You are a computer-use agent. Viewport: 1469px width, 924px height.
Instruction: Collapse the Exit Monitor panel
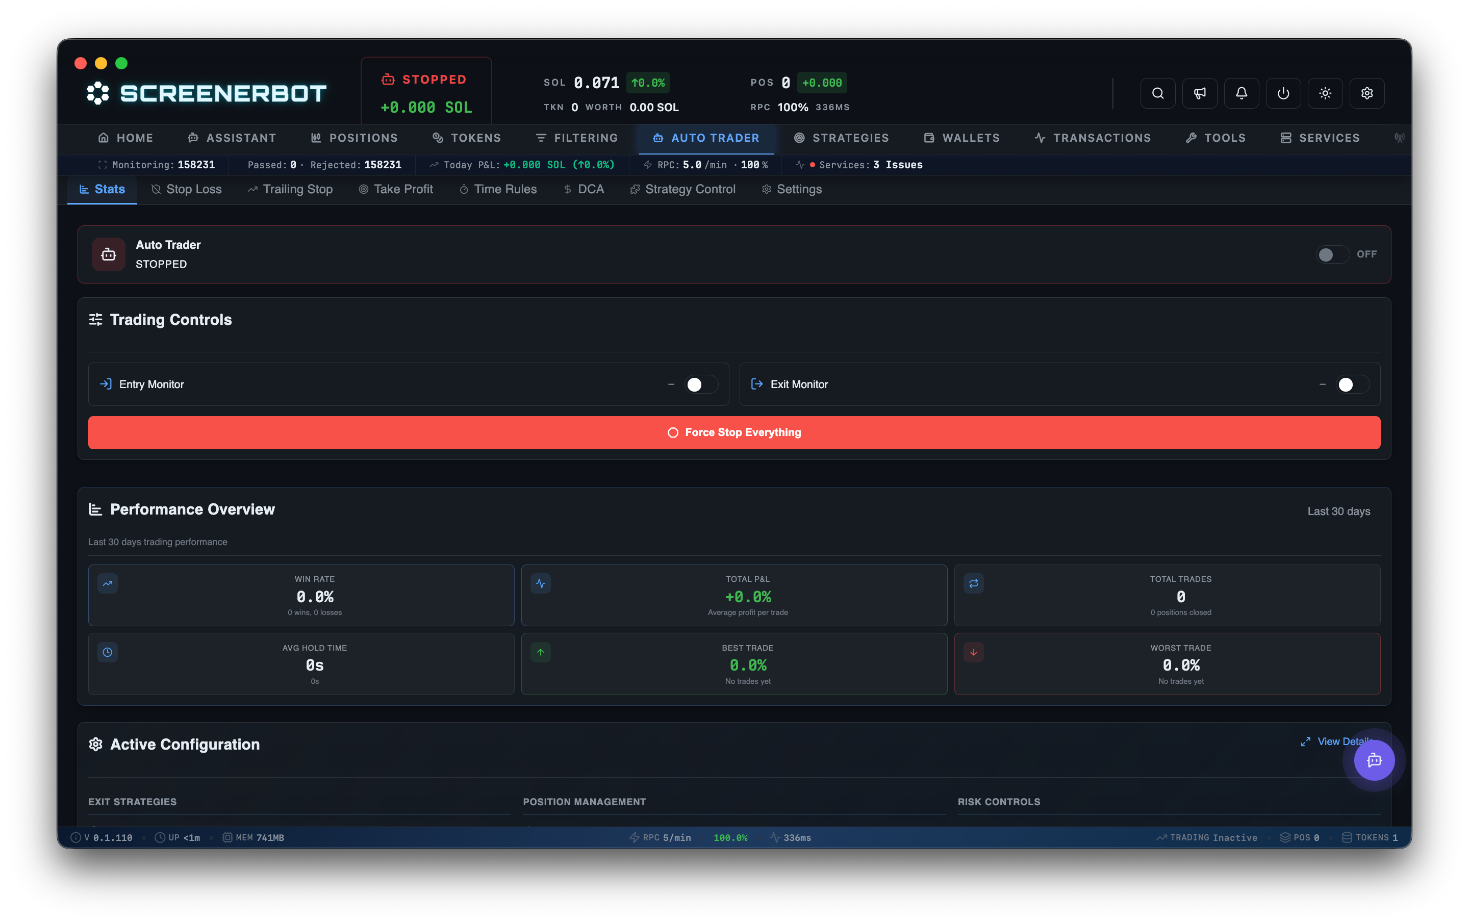pyautogui.click(x=1322, y=384)
